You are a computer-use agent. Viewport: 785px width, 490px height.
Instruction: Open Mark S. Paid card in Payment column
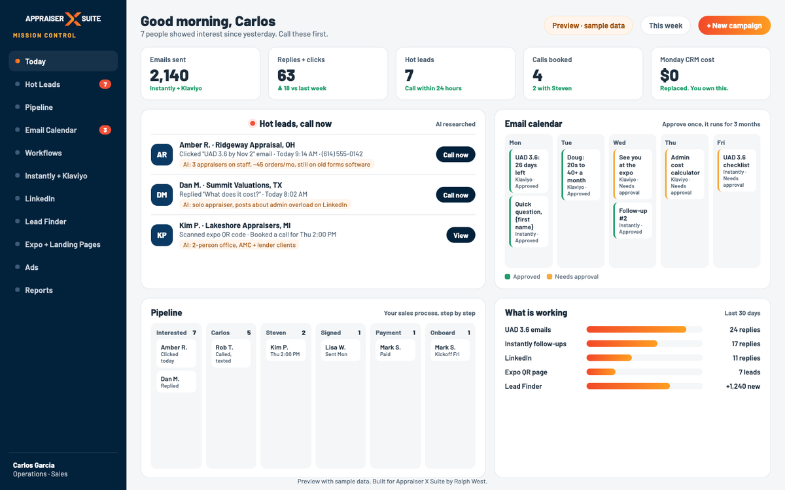point(396,350)
